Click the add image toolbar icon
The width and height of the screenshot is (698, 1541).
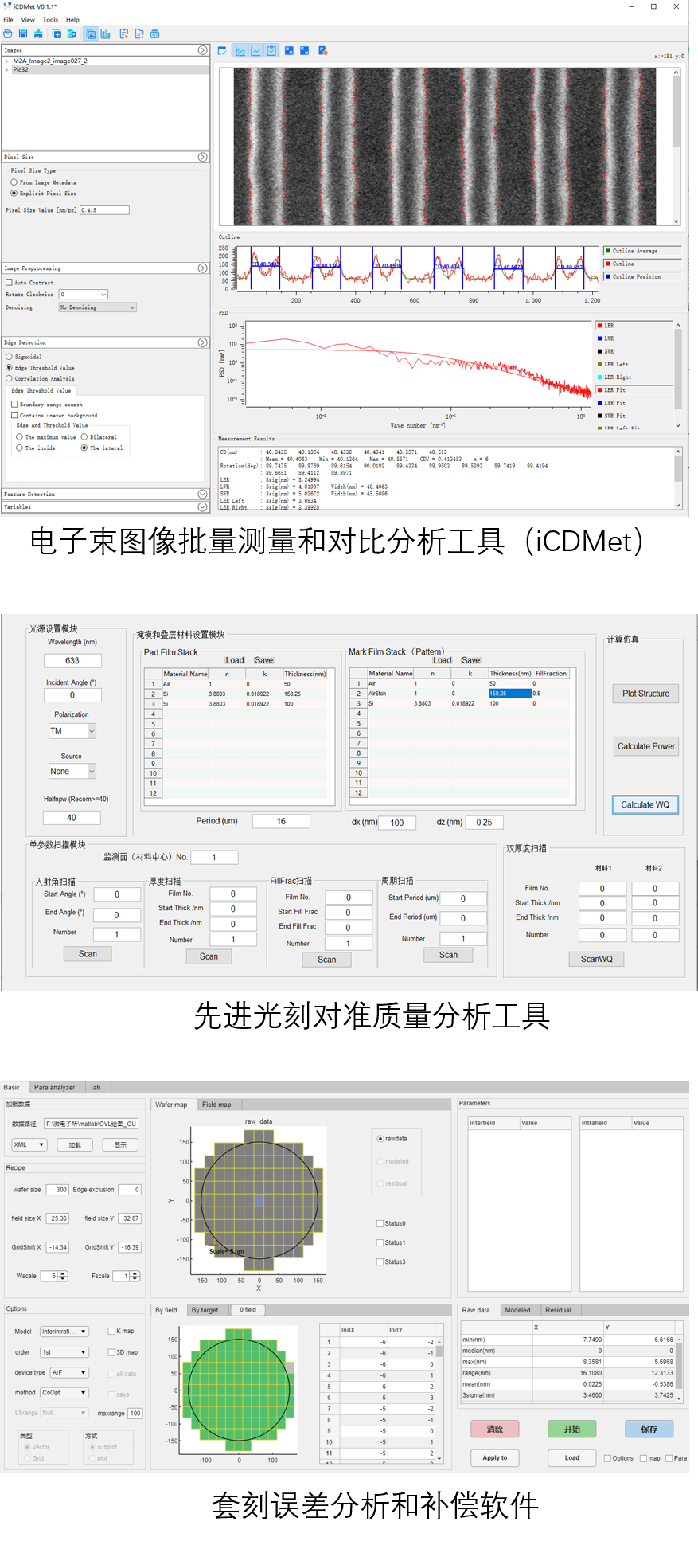point(57,33)
